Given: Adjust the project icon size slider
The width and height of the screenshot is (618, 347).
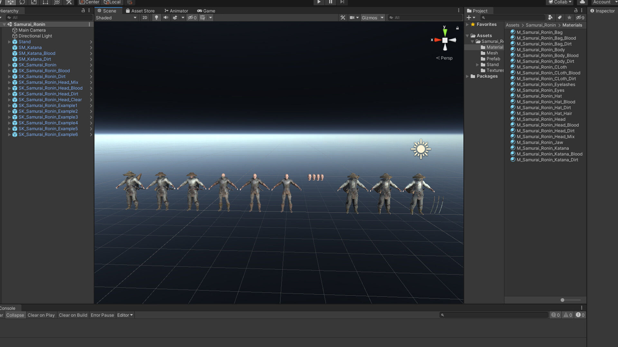Looking at the screenshot, I should (x=563, y=300).
